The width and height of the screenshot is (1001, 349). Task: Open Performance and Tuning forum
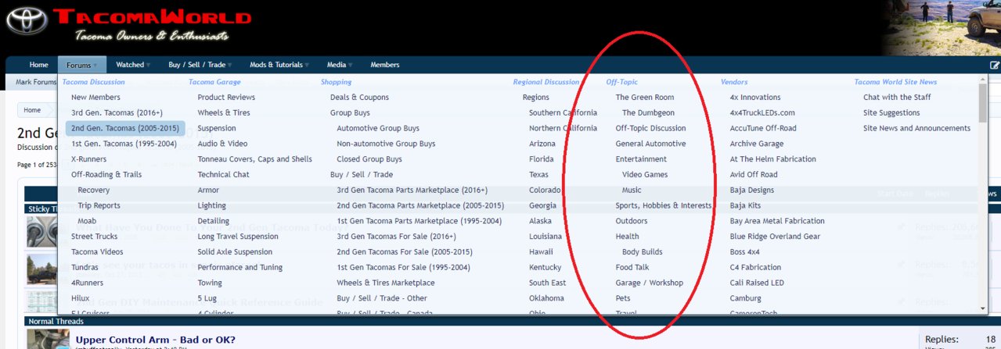[x=239, y=267]
